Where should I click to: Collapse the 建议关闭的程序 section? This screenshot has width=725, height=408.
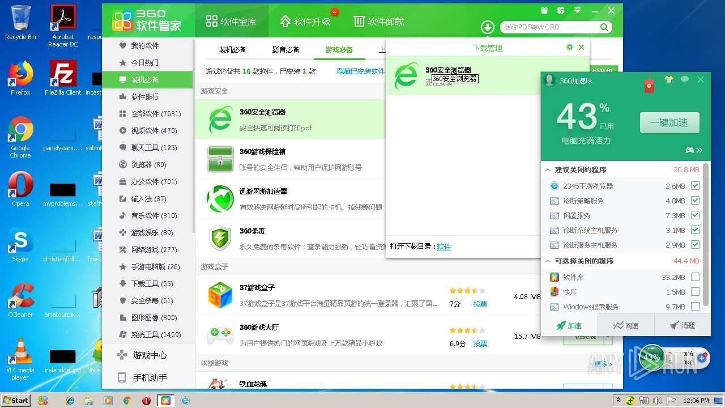[x=548, y=169]
